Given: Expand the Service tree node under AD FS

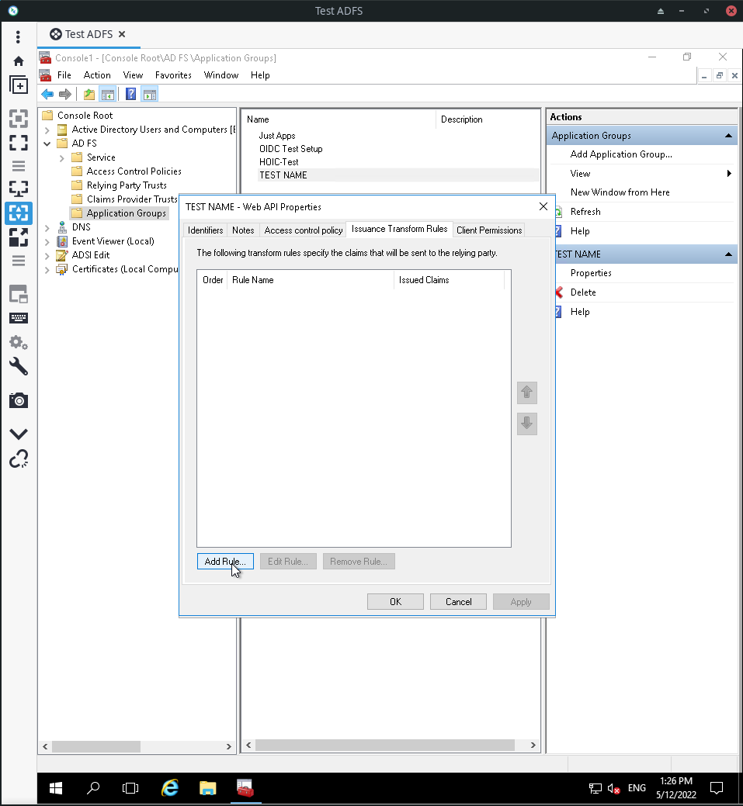Looking at the screenshot, I should pos(61,157).
